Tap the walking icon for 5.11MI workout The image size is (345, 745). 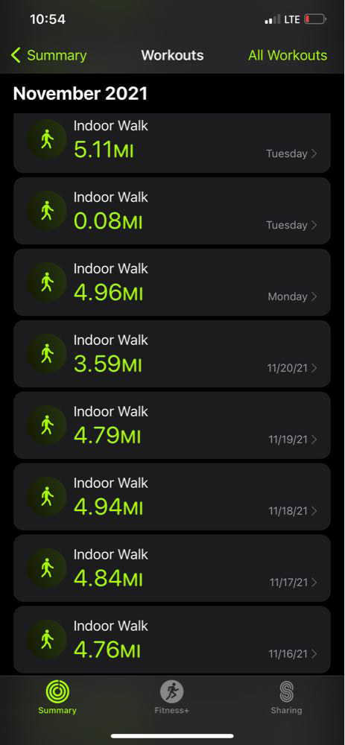coord(46,140)
